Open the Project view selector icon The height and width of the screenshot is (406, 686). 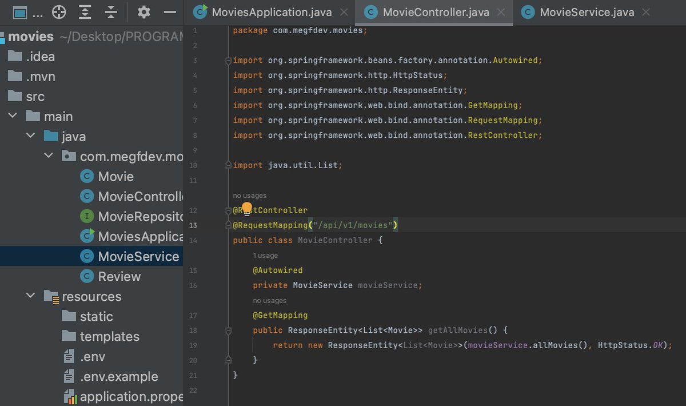[x=19, y=11]
